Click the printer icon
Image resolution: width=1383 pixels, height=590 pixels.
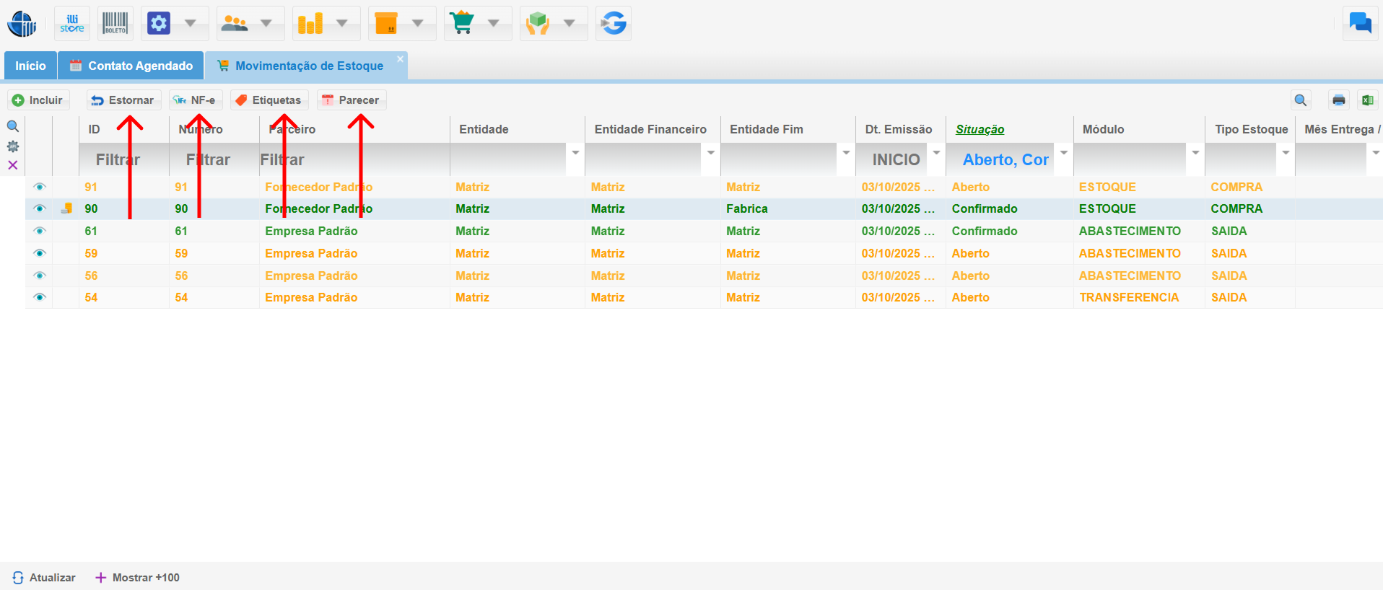1339,100
